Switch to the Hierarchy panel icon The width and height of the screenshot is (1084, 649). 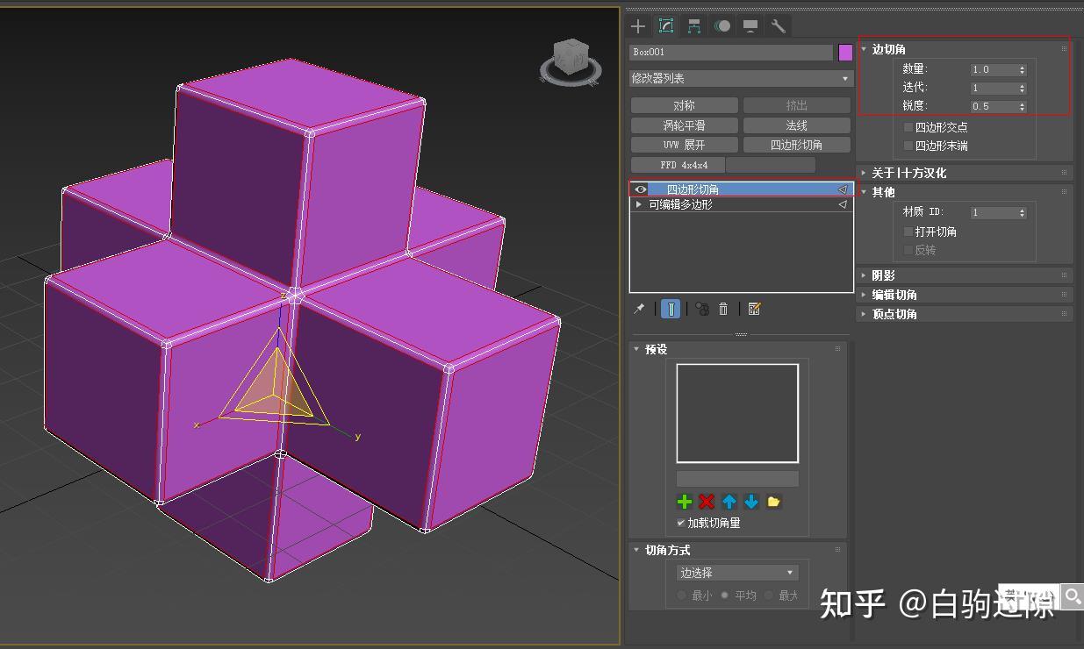(693, 25)
